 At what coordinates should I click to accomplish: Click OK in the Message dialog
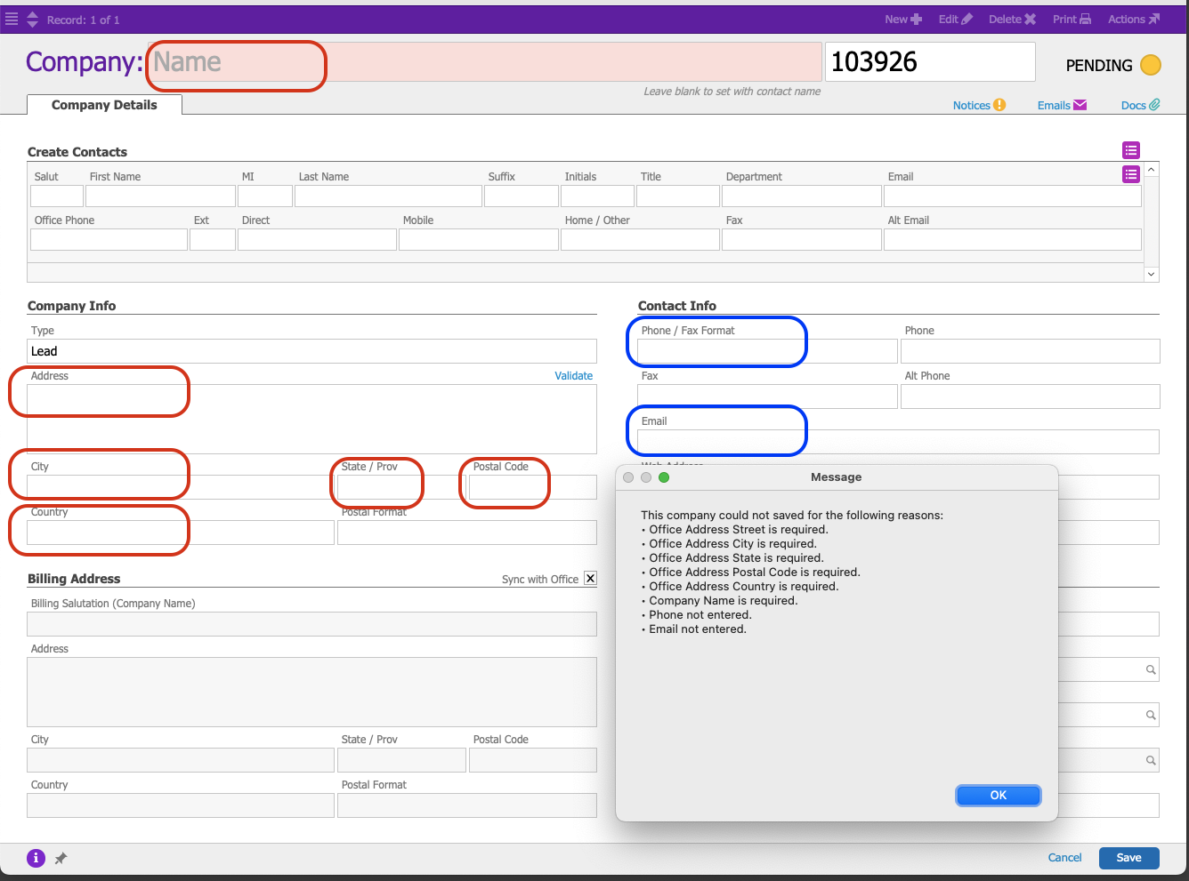(999, 796)
